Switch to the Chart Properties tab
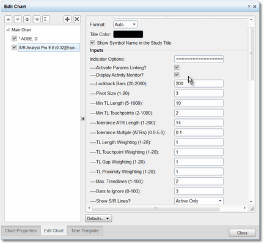 pyautogui.click(x=21, y=231)
